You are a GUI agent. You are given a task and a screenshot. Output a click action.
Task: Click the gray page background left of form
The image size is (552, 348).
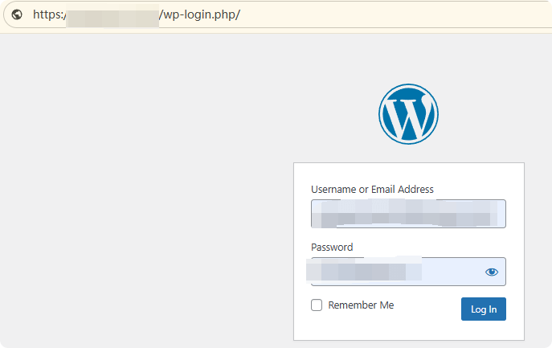click(145, 201)
